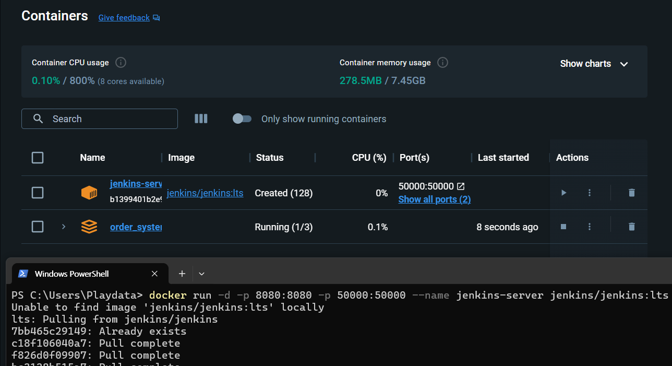Sort table by Image column header
The image size is (672, 366).
[x=181, y=158]
